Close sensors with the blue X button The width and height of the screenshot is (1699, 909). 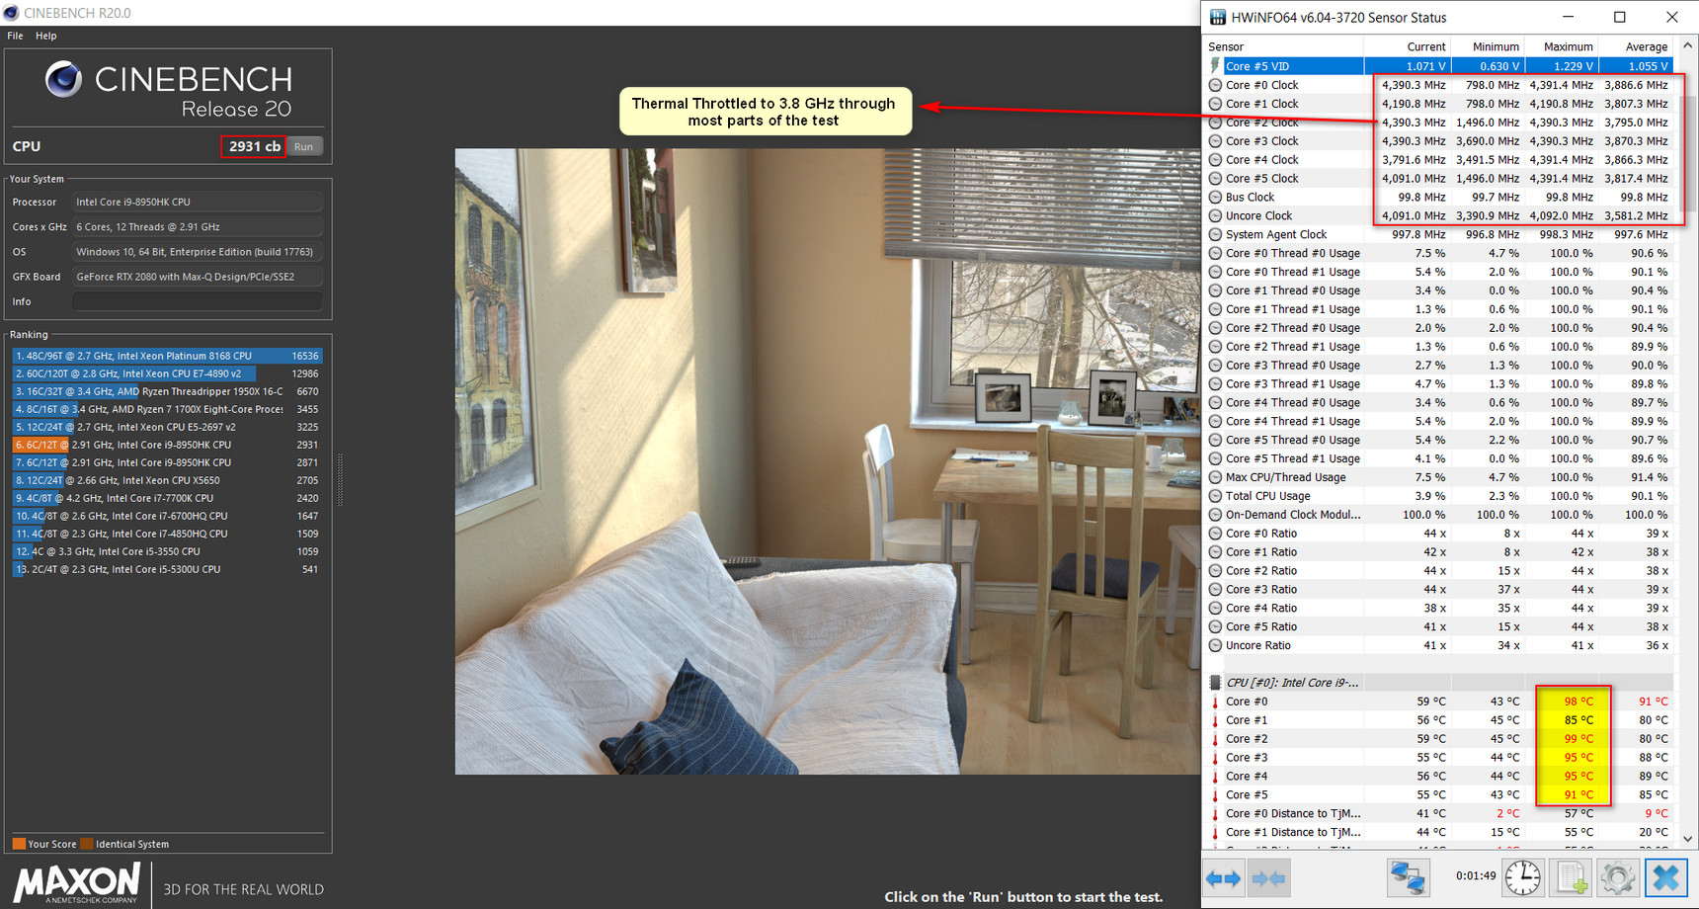click(1665, 877)
